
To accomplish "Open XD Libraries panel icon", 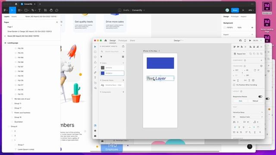I will coord(95,125).
